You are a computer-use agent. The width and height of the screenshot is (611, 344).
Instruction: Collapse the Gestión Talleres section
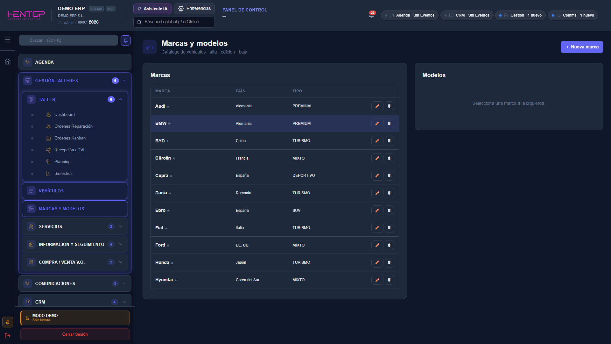click(124, 81)
